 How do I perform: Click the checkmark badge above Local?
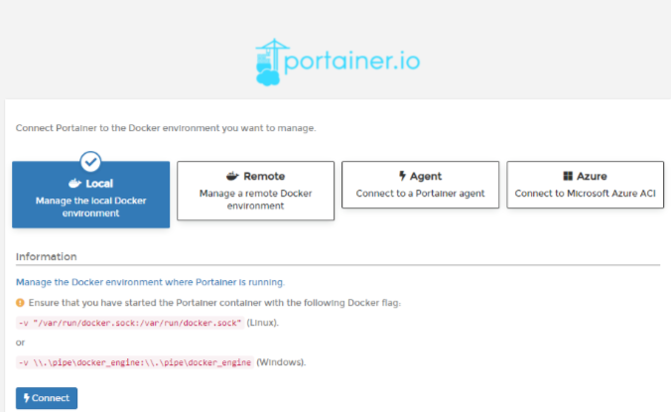pyautogui.click(x=90, y=162)
